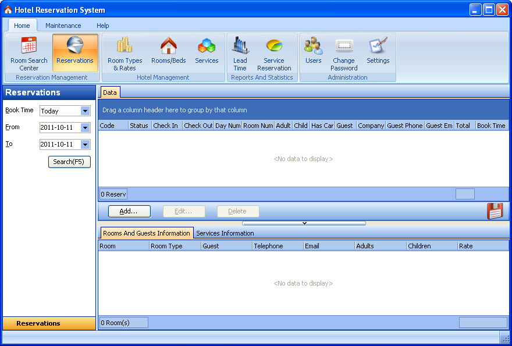Click the Room Types & Rates icon

125,53
